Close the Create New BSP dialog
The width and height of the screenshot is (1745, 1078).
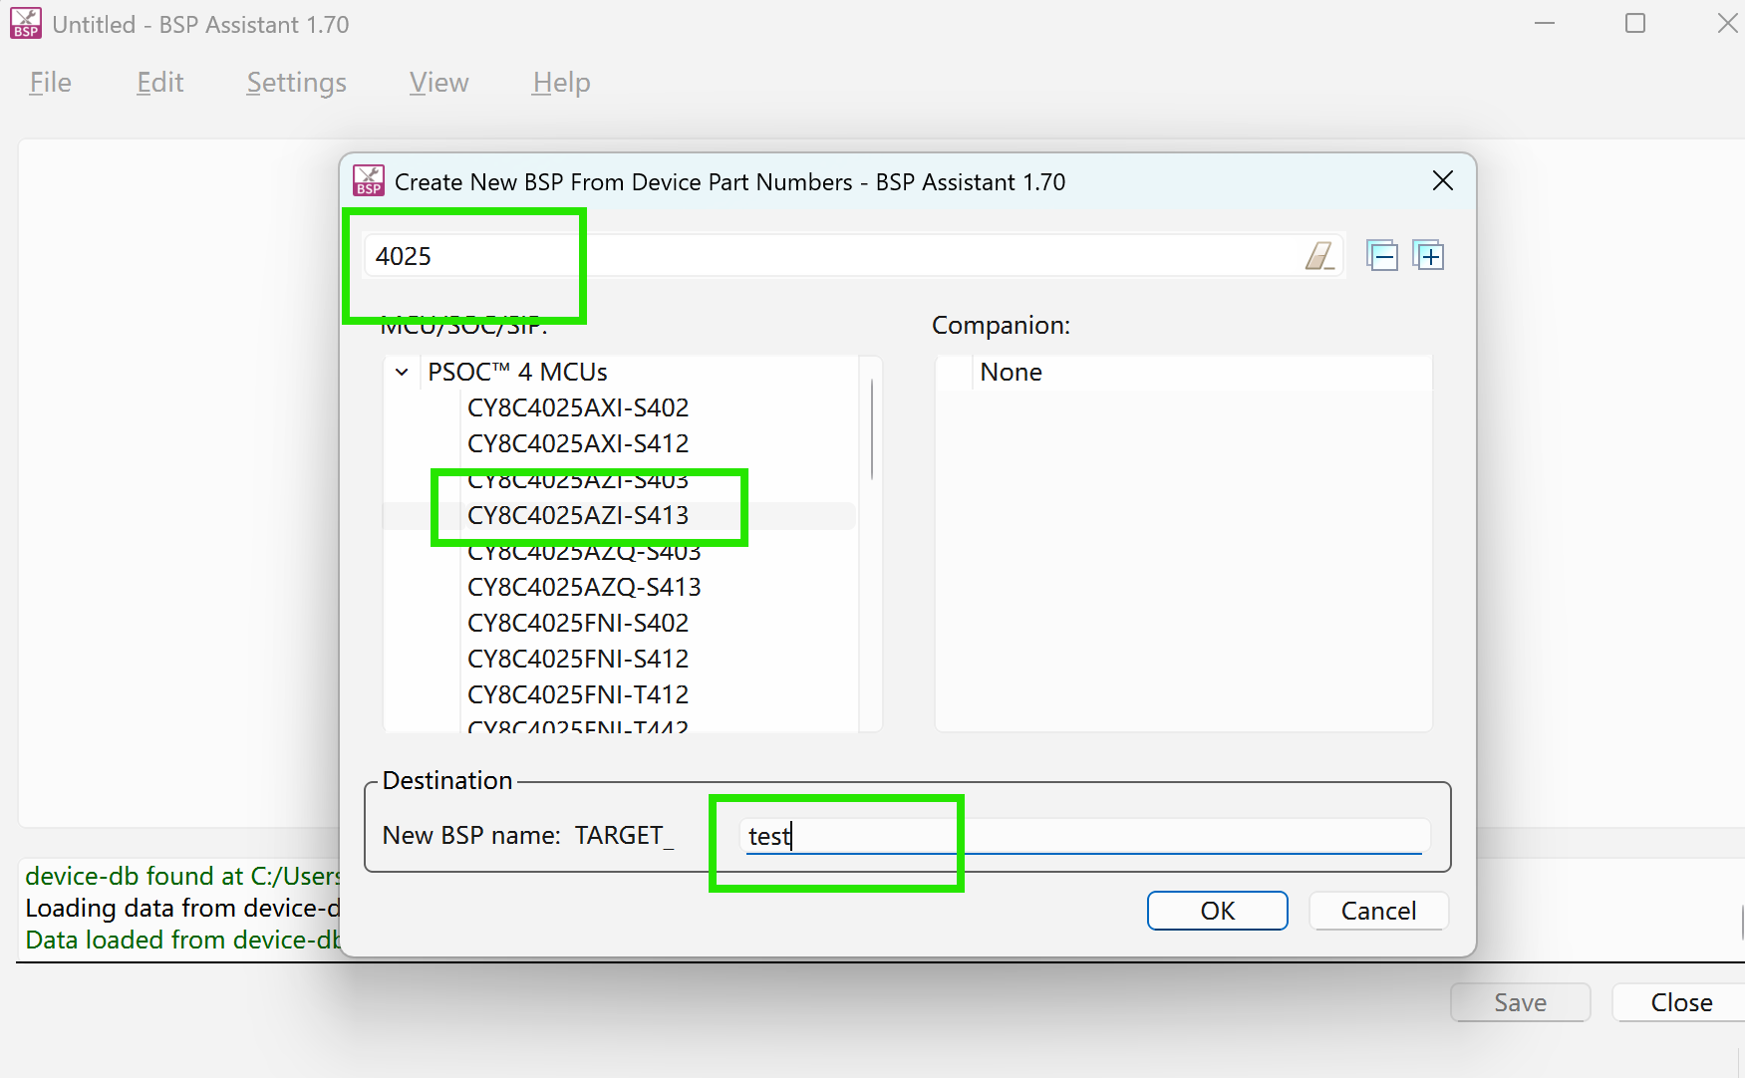pyautogui.click(x=1442, y=180)
